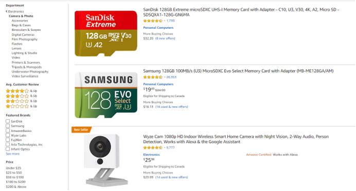
Task: Expand brands list with See more
Action: pos(13,154)
